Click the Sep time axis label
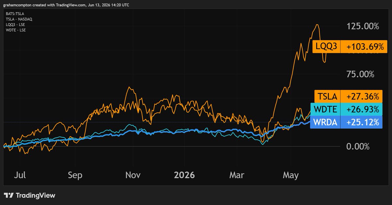 pyautogui.click(x=75, y=175)
